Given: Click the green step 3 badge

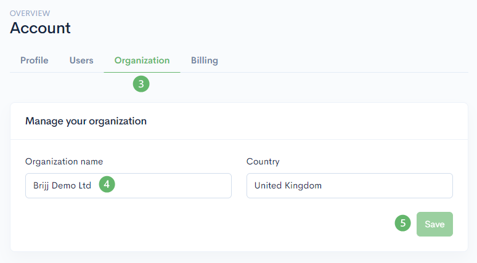Looking at the screenshot, I should [141, 84].
